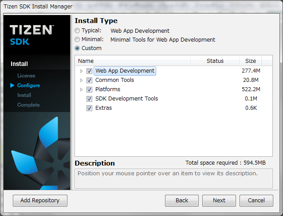Screen dimensions: 283x216
Task: Click the Minimal Tools for Web App Development text
Action: pyautogui.click(x=163, y=40)
